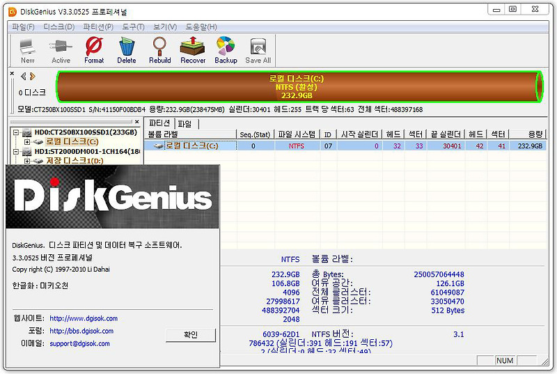Click the 용량 column header
557x374 pixels.
pyautogui.click(x=528, y=134)
